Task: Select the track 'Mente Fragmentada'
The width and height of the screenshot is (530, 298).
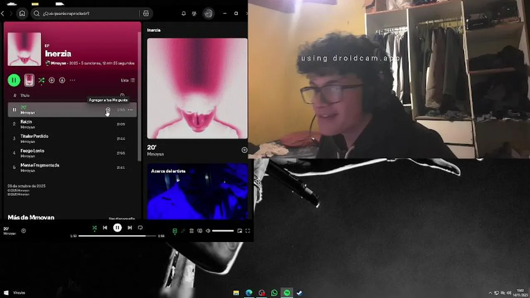Action: click(x=72, y=168)
